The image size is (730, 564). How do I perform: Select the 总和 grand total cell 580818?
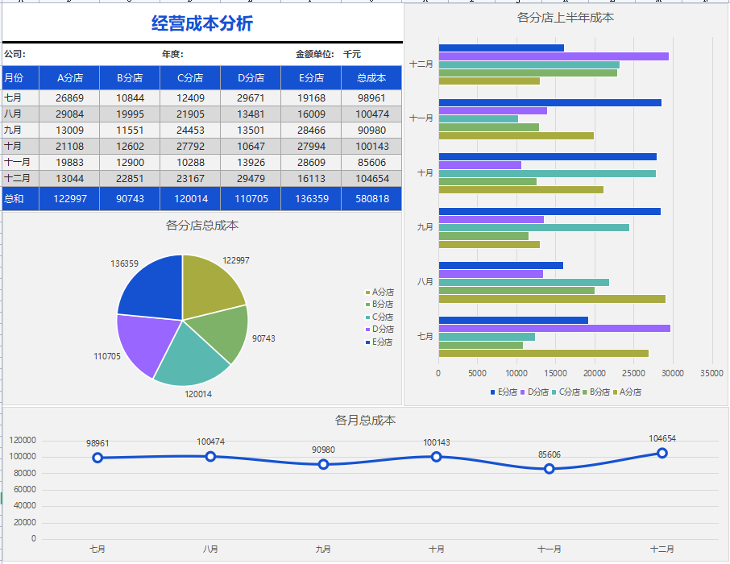pos(371,198)
